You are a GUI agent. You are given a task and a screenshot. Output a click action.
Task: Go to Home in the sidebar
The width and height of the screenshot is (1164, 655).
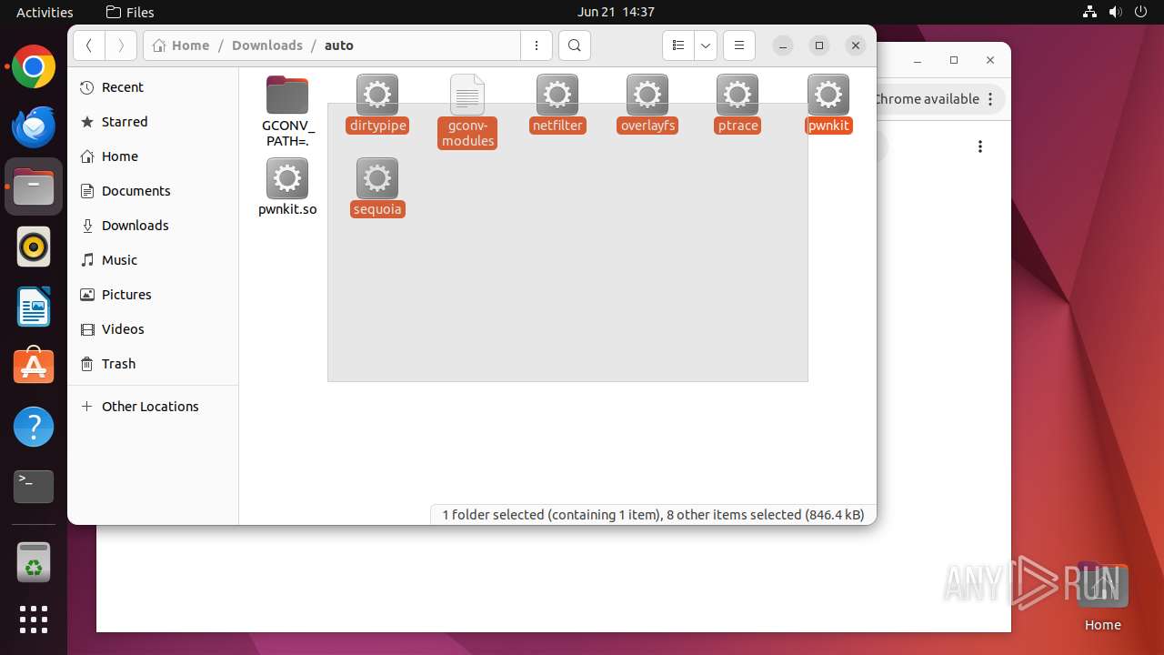[153, 156]
